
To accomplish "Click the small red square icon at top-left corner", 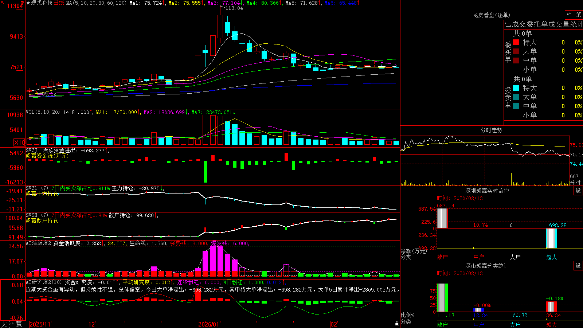I will pyautogui.click(x=1, y=1).
